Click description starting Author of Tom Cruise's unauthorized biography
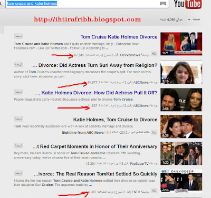 point(82,74)
